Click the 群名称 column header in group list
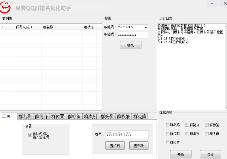 click(62, 27)
